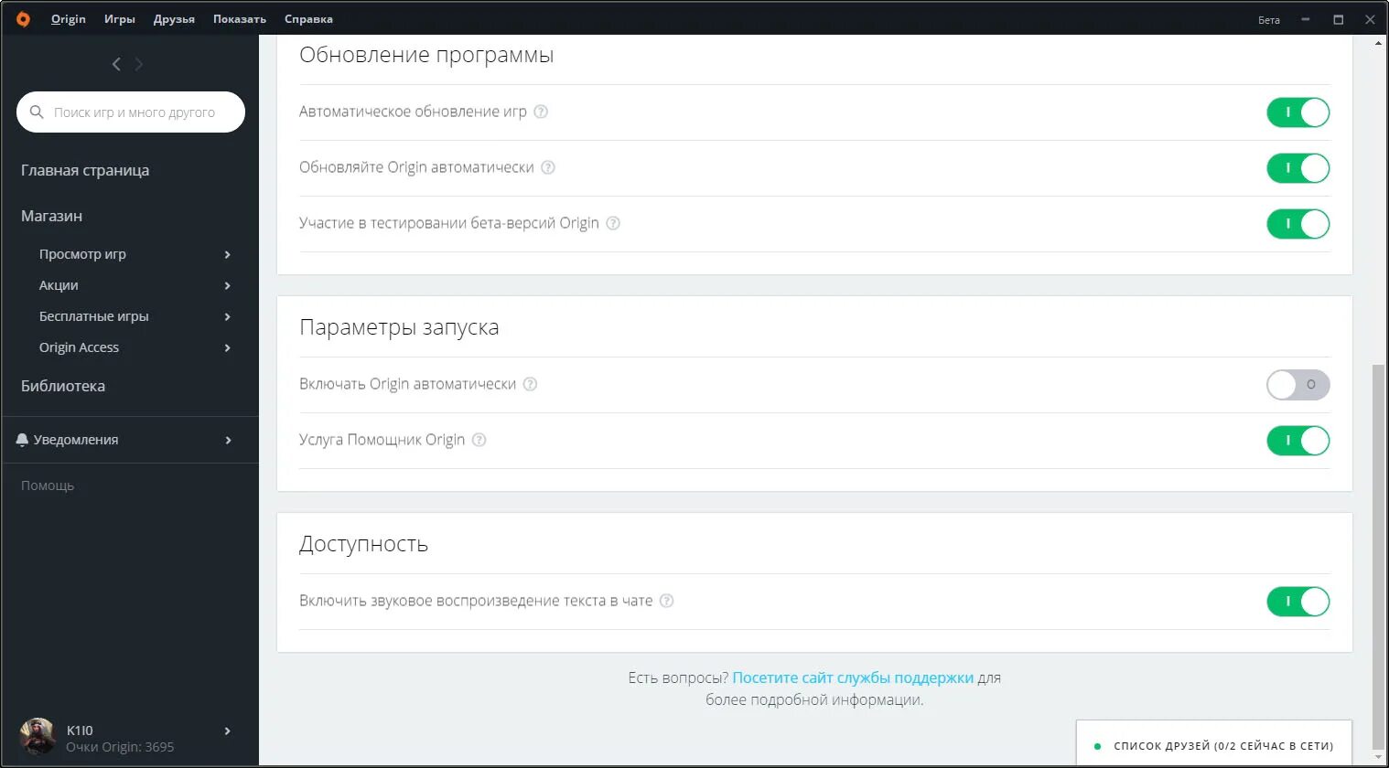This screenshot has width=1389, height=768.
Task: Click the Параметры запуска heading
Action: coord(399,327)
